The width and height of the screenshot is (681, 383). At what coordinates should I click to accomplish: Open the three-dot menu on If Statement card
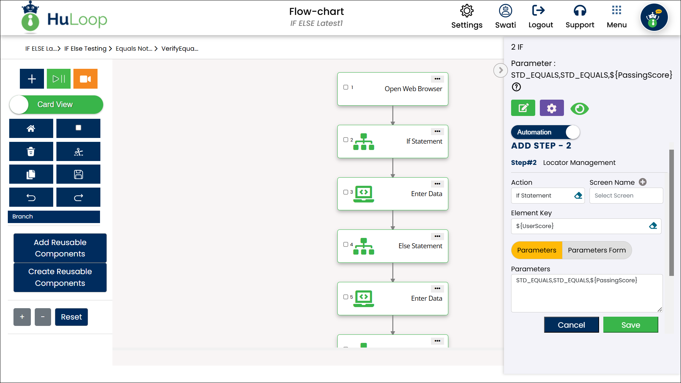tap(437, 132)
